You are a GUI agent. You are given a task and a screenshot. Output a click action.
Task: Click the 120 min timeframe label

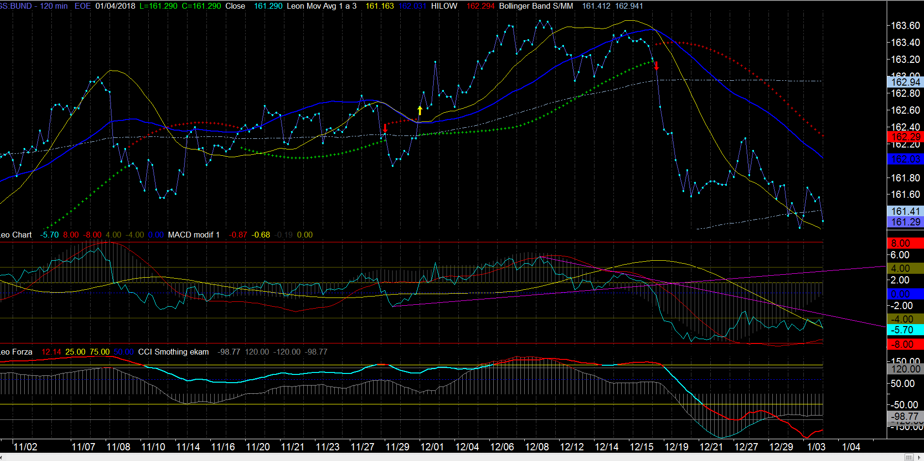[x=54, y=6]
